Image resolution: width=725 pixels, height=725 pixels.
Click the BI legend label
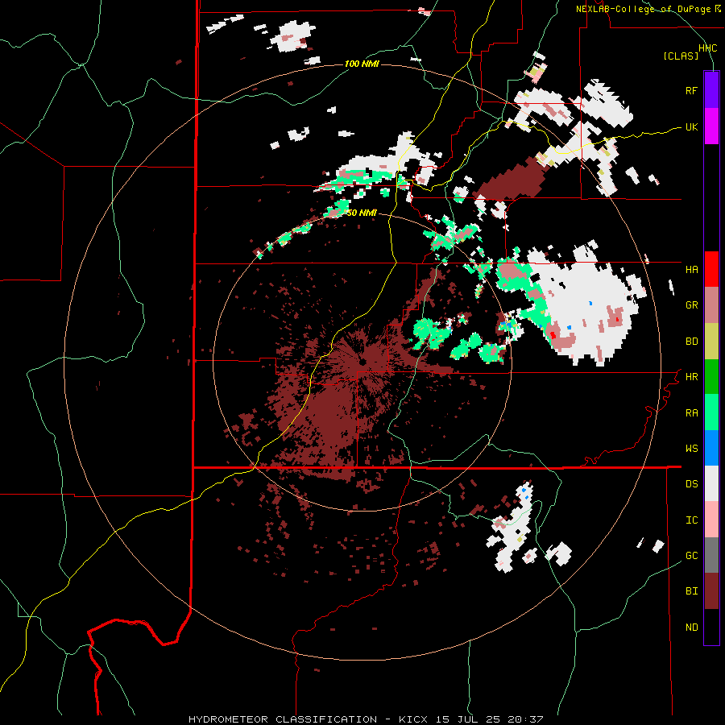[x=691, y=591]
